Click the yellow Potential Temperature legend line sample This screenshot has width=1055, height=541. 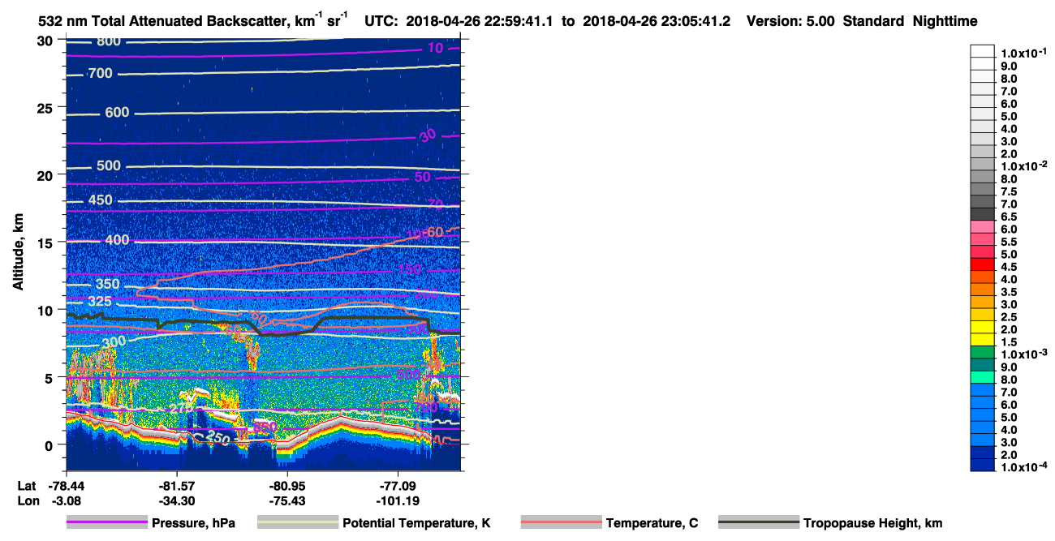click(x=298, y=523)
